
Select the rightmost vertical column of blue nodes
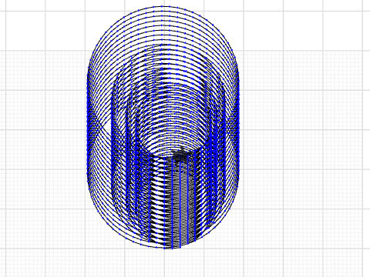click(238, 123)
